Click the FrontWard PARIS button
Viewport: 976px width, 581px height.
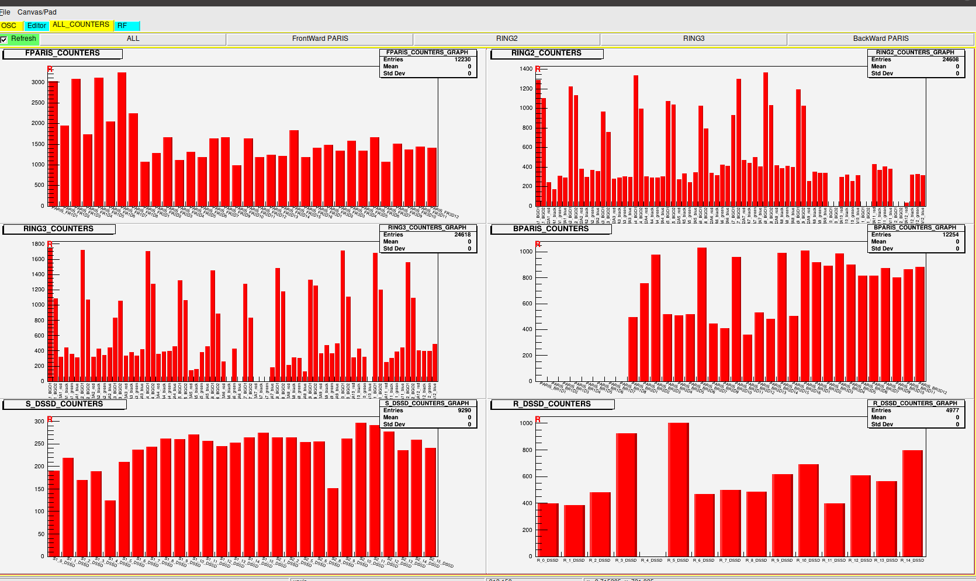click(320, 39)
